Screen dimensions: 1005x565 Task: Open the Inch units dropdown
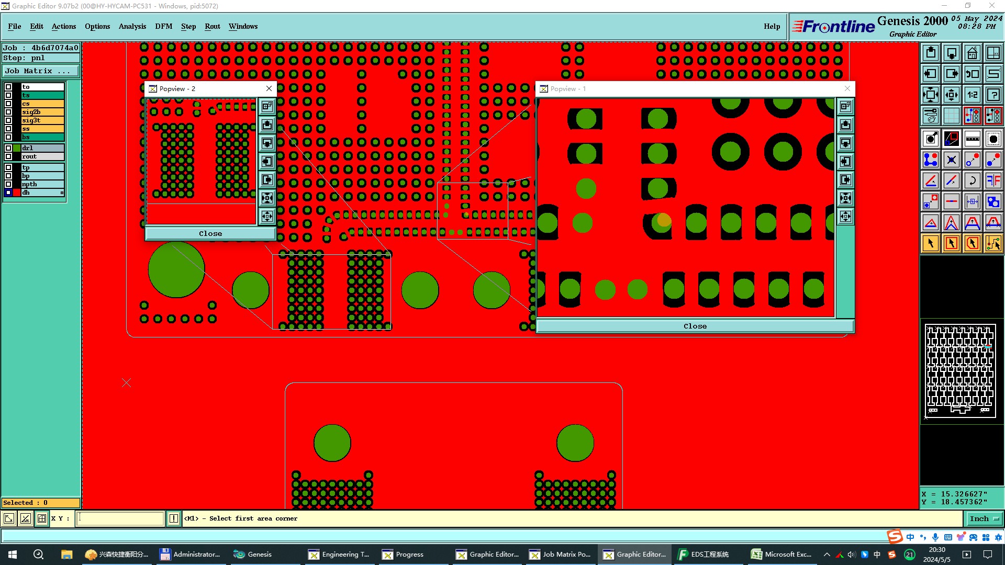click(x=984, y=518)
